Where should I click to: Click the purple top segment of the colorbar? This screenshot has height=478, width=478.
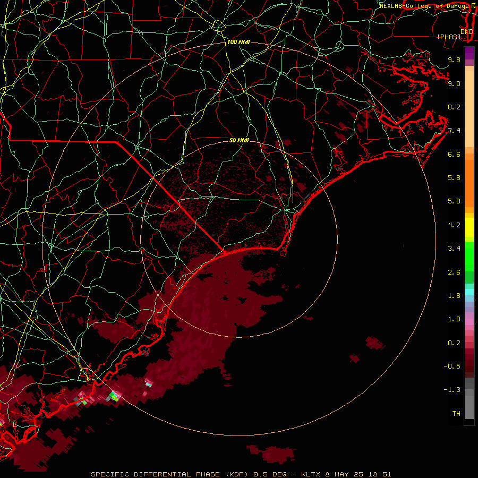[x=469, y=53]
